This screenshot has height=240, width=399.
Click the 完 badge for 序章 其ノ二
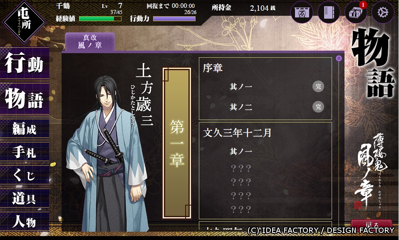(318, 107)
